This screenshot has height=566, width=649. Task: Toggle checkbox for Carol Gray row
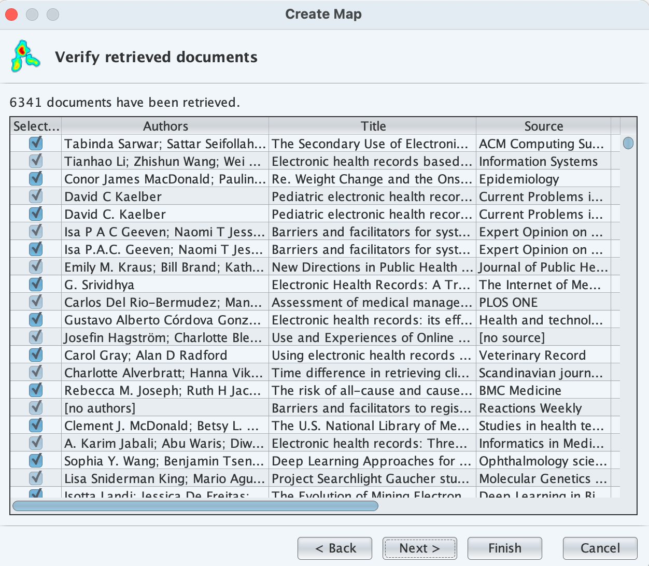(x=36, y=355)
